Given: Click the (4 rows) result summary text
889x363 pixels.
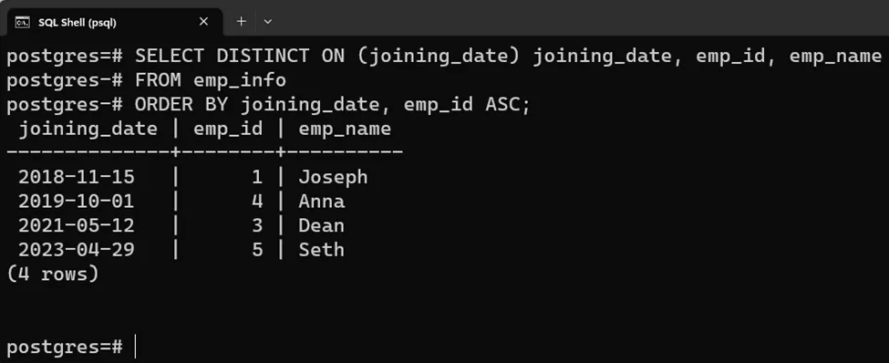Looking at the screenshot, I should coord(53,275).
